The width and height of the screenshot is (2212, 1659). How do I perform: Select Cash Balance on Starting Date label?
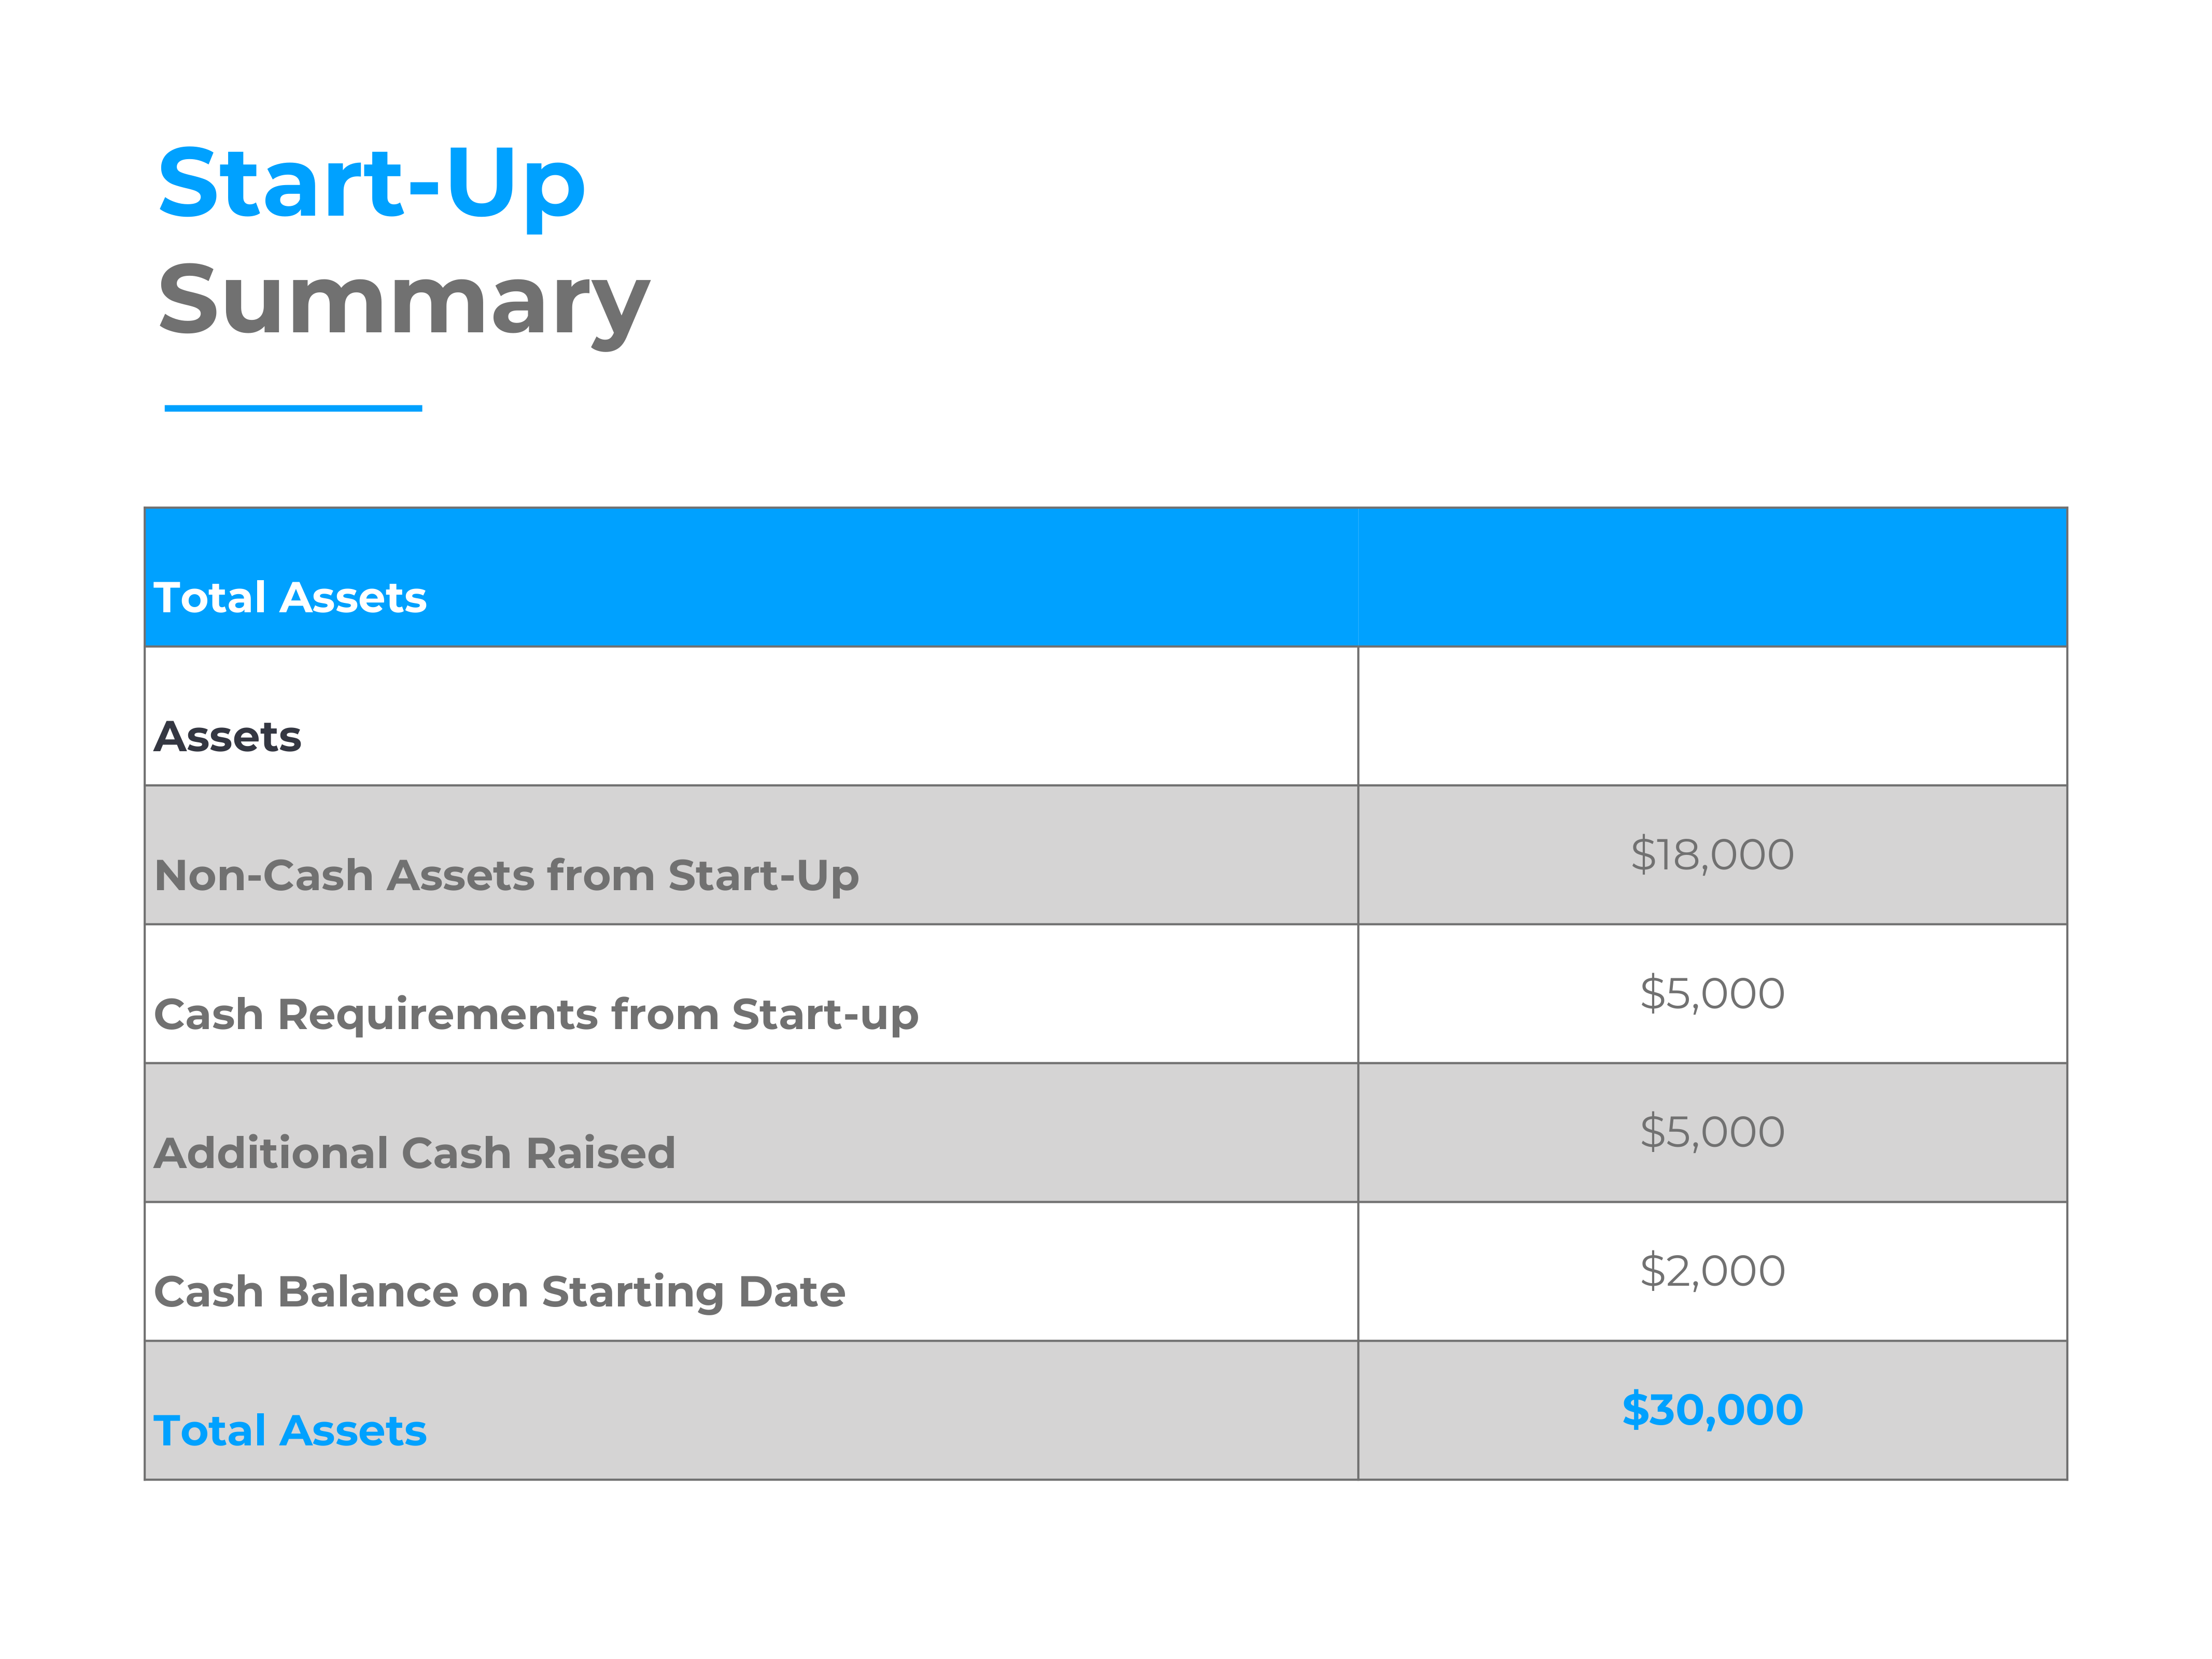[499, 1293]
